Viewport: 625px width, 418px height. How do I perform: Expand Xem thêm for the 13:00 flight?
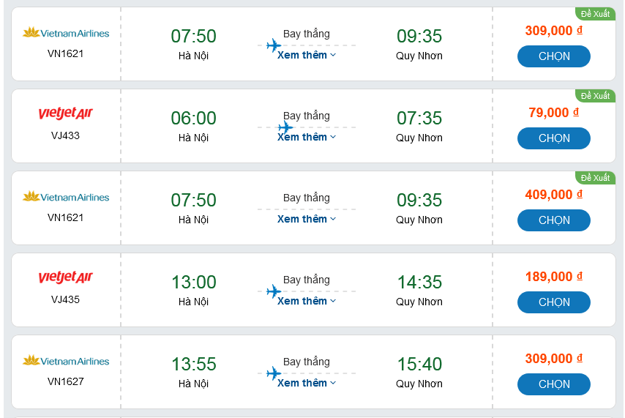tap(307, 301)
